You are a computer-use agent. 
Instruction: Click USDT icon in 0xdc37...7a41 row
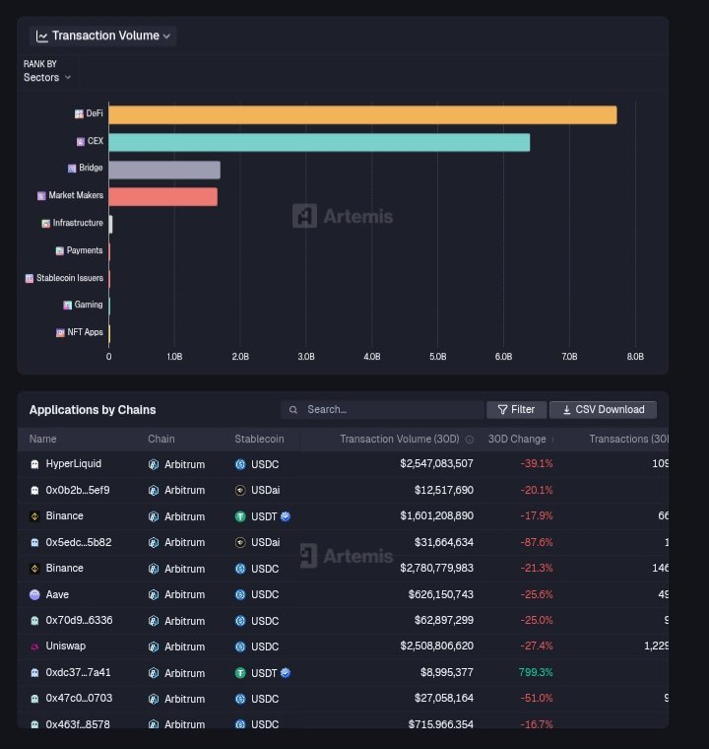[x=240, y=672]
